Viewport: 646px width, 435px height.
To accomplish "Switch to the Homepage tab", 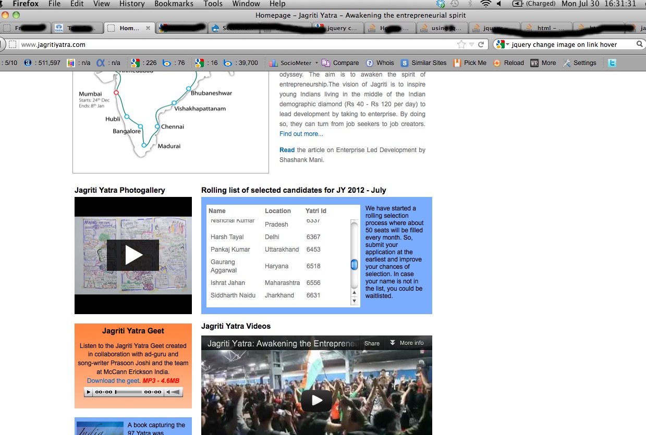I will pos(128,28).
